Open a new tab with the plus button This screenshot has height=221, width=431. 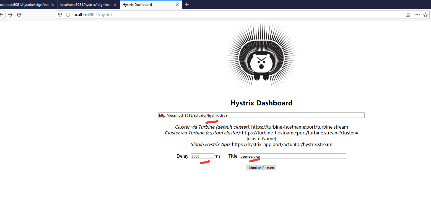[187, 4]
